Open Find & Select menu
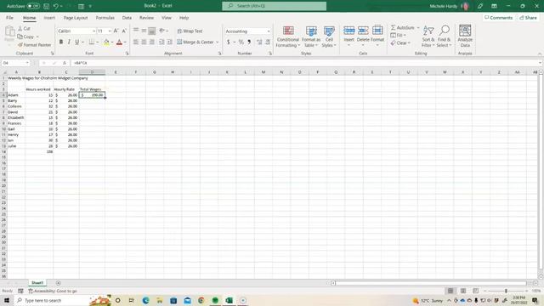Image resolution: width=544 pixels, height=306 pixels. pos(444,37)
